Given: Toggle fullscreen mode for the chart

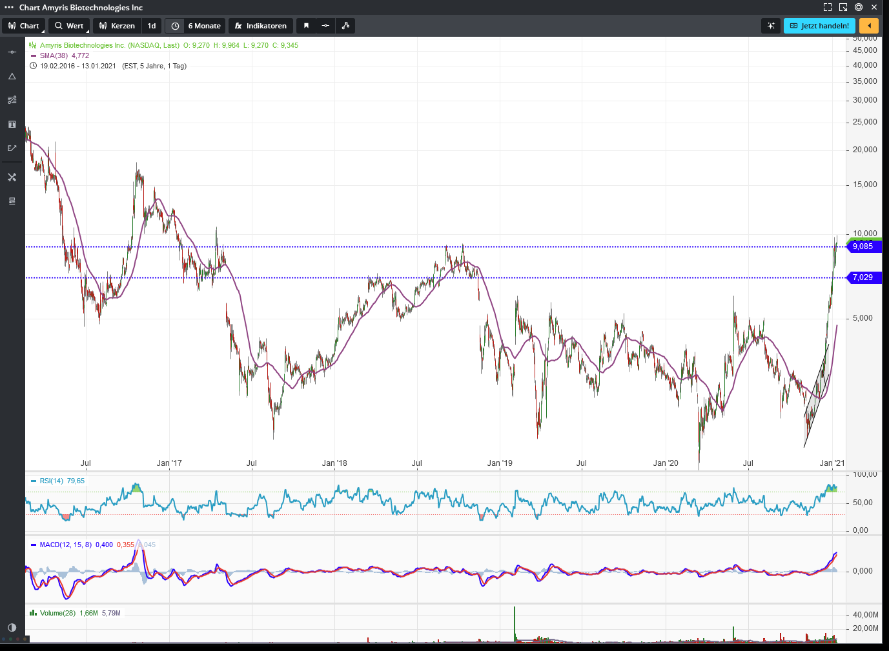Looking at the screenshot, I should (828, 7).
